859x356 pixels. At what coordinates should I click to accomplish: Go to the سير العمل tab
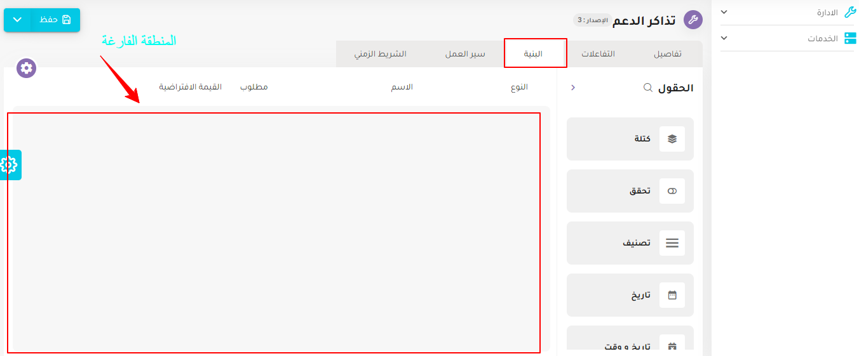click(x=465, y=54)
